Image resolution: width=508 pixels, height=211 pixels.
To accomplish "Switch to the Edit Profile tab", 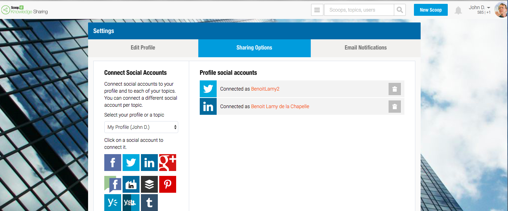I will (143, 48).
